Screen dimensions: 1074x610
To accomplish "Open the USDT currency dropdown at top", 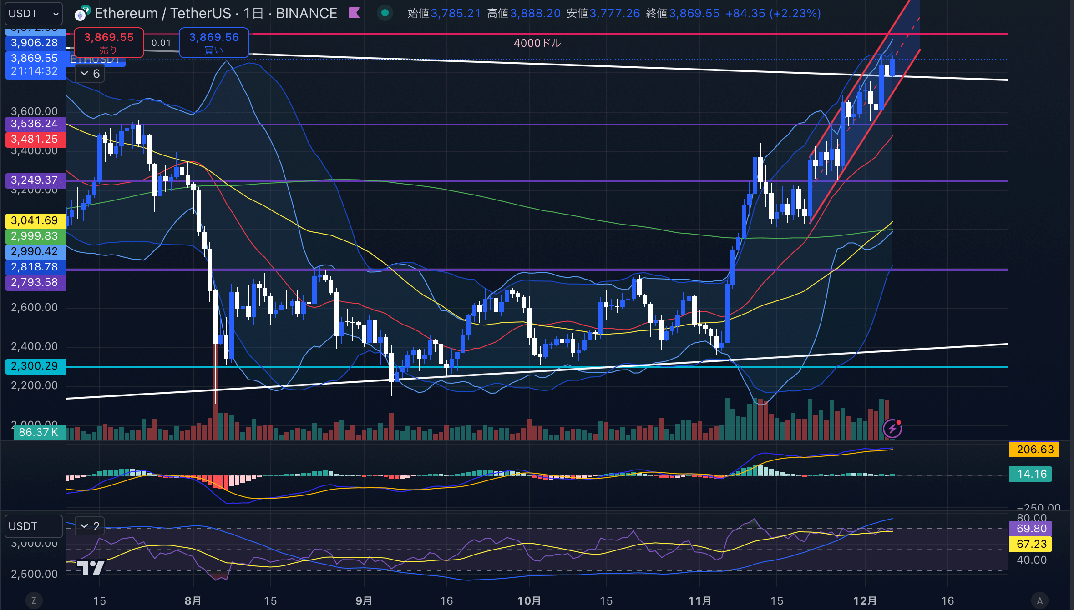I will 34,14.
